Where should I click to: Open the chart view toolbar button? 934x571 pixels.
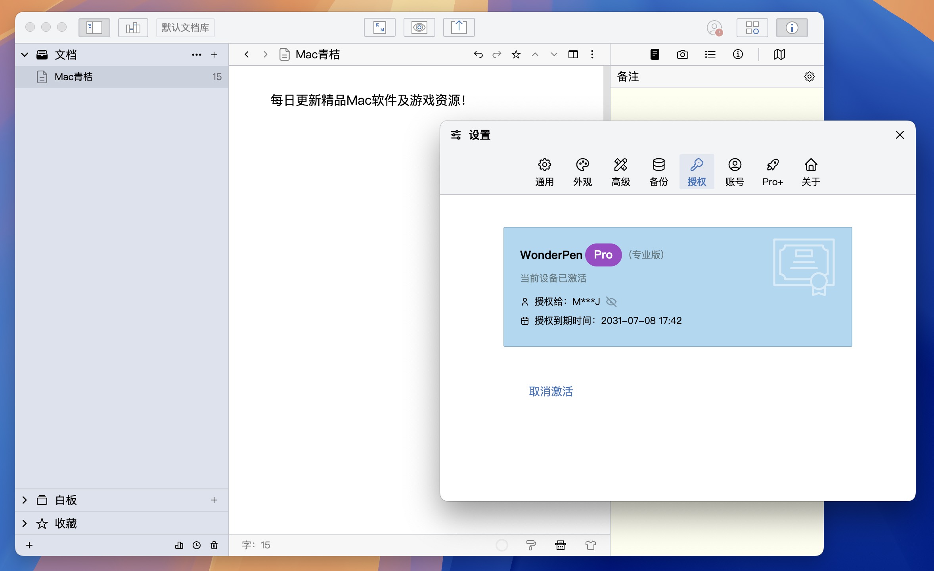click(x=133, y=27)
